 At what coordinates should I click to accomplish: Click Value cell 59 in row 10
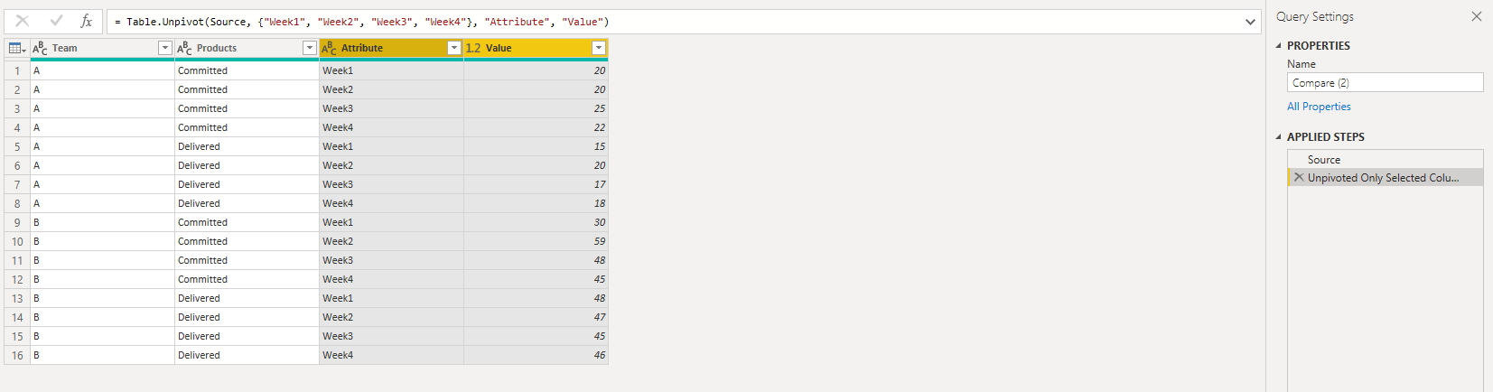click(x=536, y=241)
